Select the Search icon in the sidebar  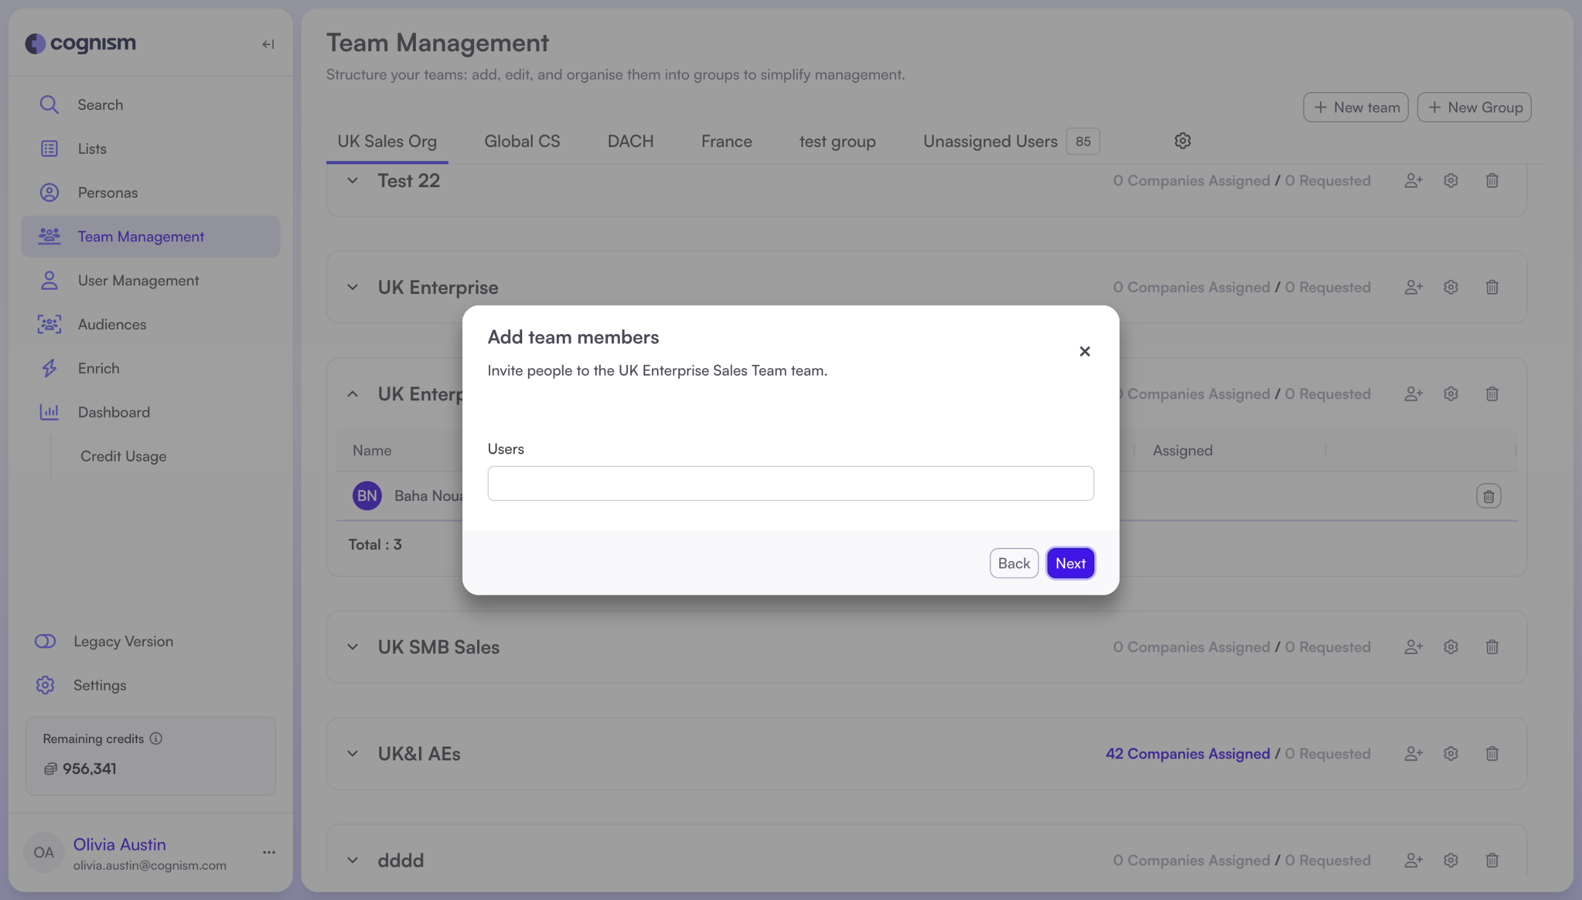tap(49, 104)
